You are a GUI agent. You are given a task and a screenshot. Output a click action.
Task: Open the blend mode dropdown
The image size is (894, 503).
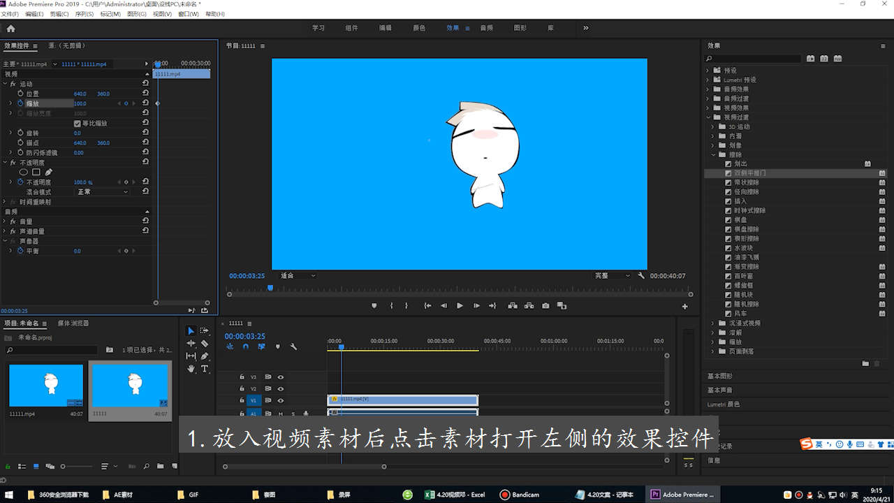(x=102, y=192)
